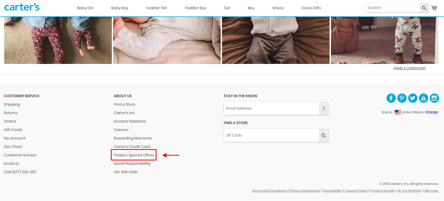The image size is (444, 201).
Task: Open Carter's Pinterest page
Action: (x=402, y=98)
